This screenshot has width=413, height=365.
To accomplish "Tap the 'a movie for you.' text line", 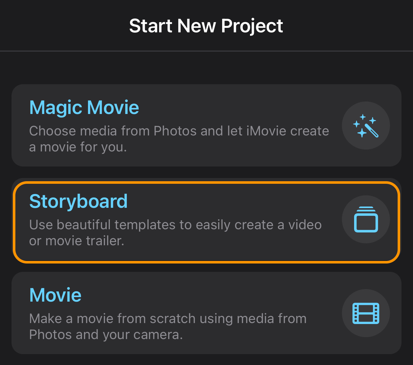I will [78, 147].
